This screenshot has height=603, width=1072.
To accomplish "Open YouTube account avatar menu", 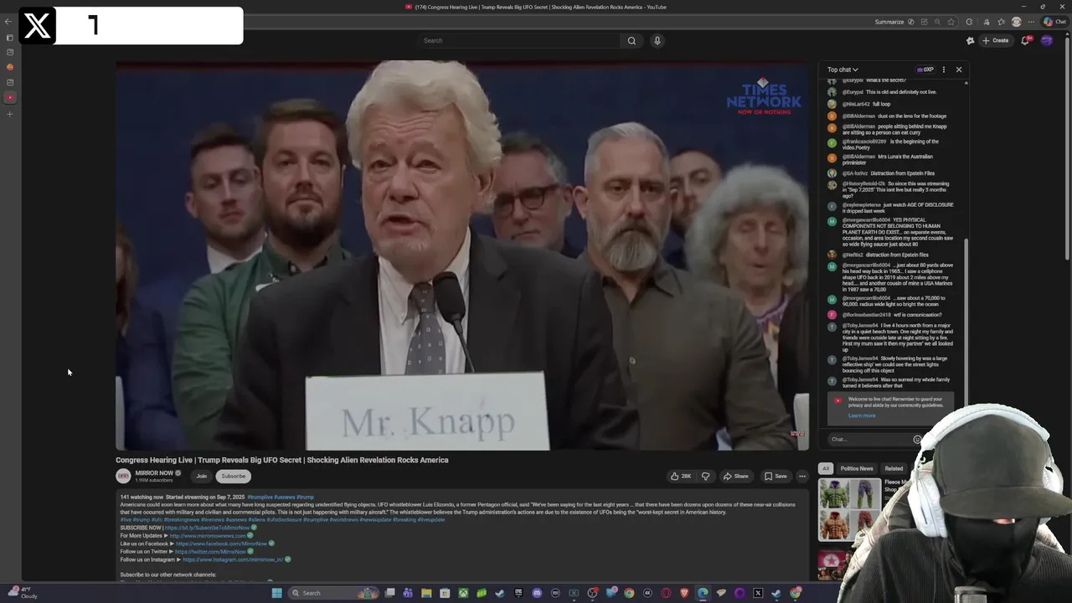I will pyautogui.click(x=1046, y=40).
